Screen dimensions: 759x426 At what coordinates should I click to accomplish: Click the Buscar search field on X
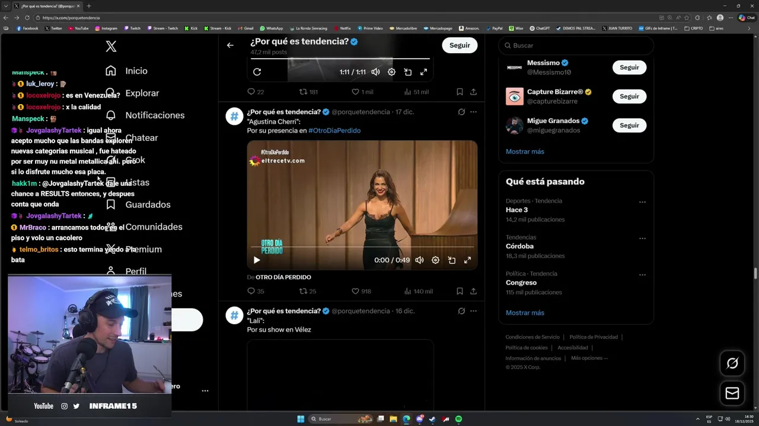click(576, 46)
